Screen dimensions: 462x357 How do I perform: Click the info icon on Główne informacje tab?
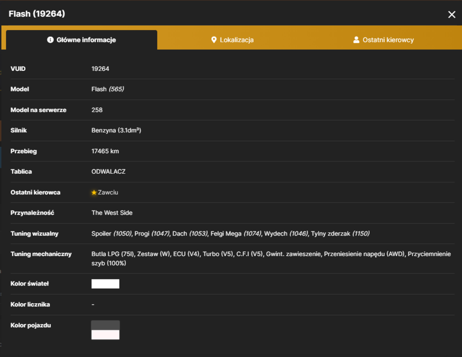50,40
